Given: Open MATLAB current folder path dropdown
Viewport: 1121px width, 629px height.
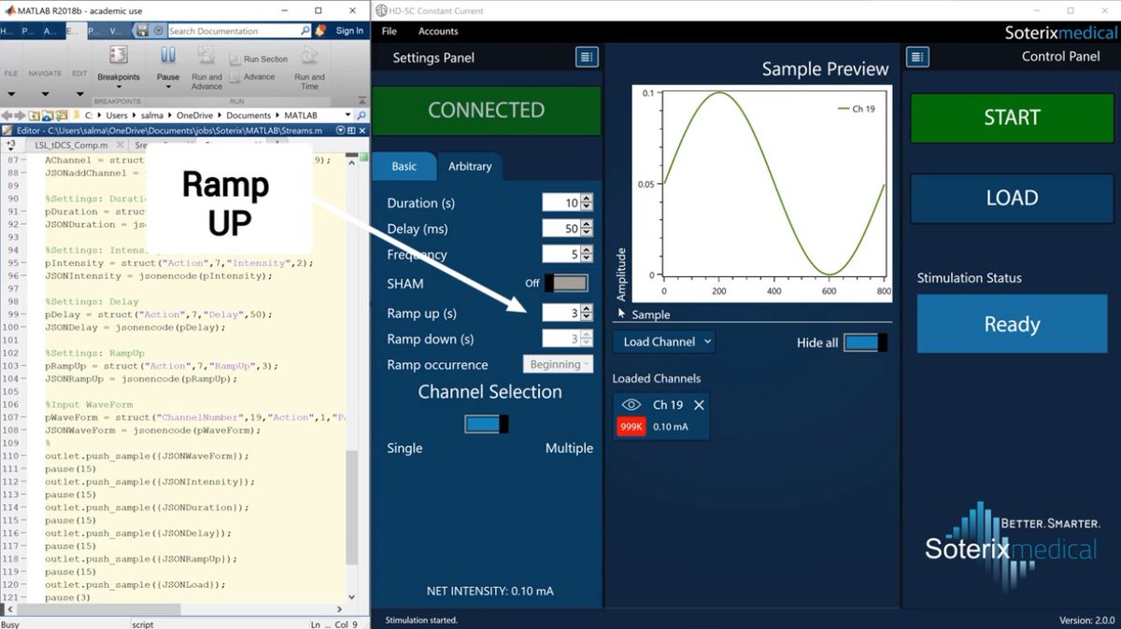Looking at the screenshot, I should [349, 115].
